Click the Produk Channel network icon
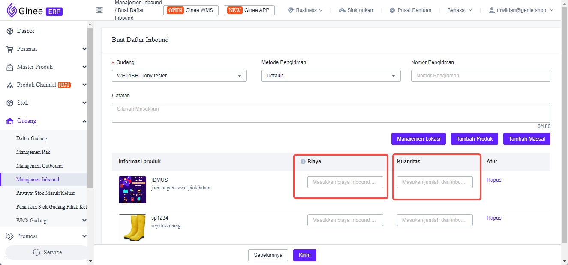 (x=9, y=85)
